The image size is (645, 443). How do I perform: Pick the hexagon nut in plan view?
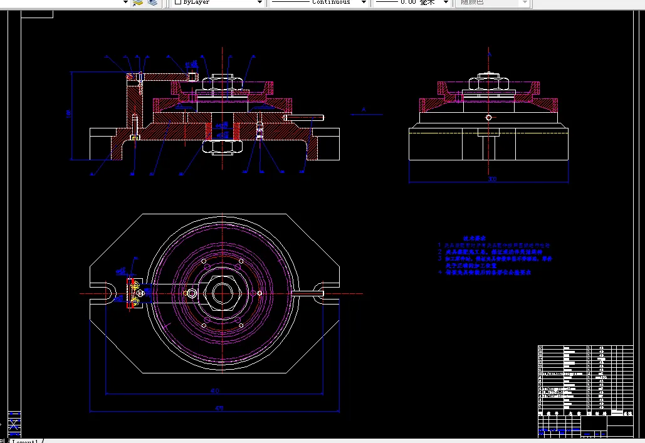pos(223,293)
